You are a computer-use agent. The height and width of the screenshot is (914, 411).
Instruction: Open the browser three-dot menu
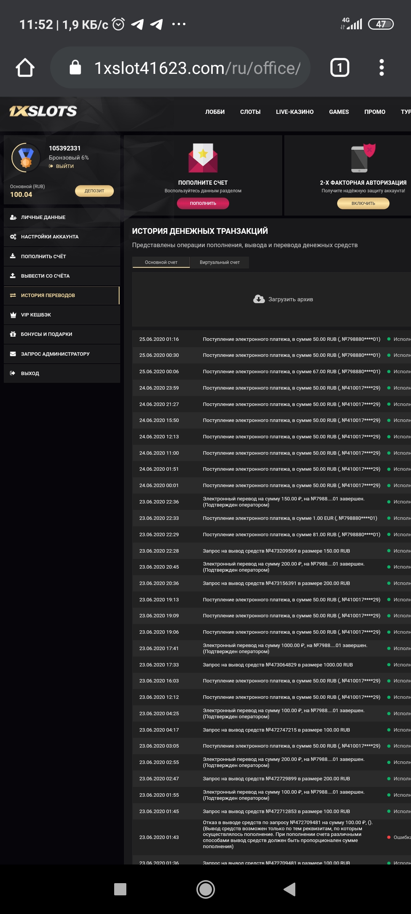point(381,68)
